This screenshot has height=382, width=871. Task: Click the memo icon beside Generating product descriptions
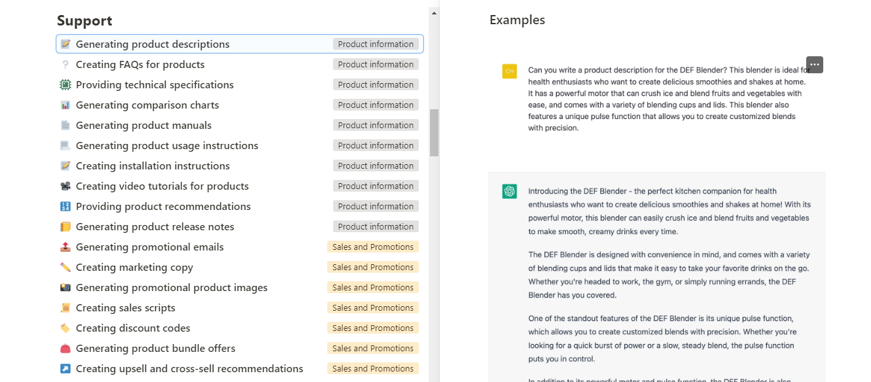click(x=65, y=44)
